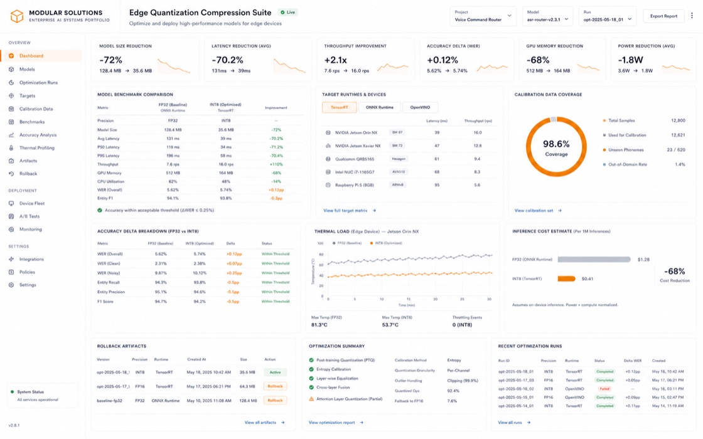
Task: Open the View full target matrix link
Action: pyautogui.click(x=350, y=211)
